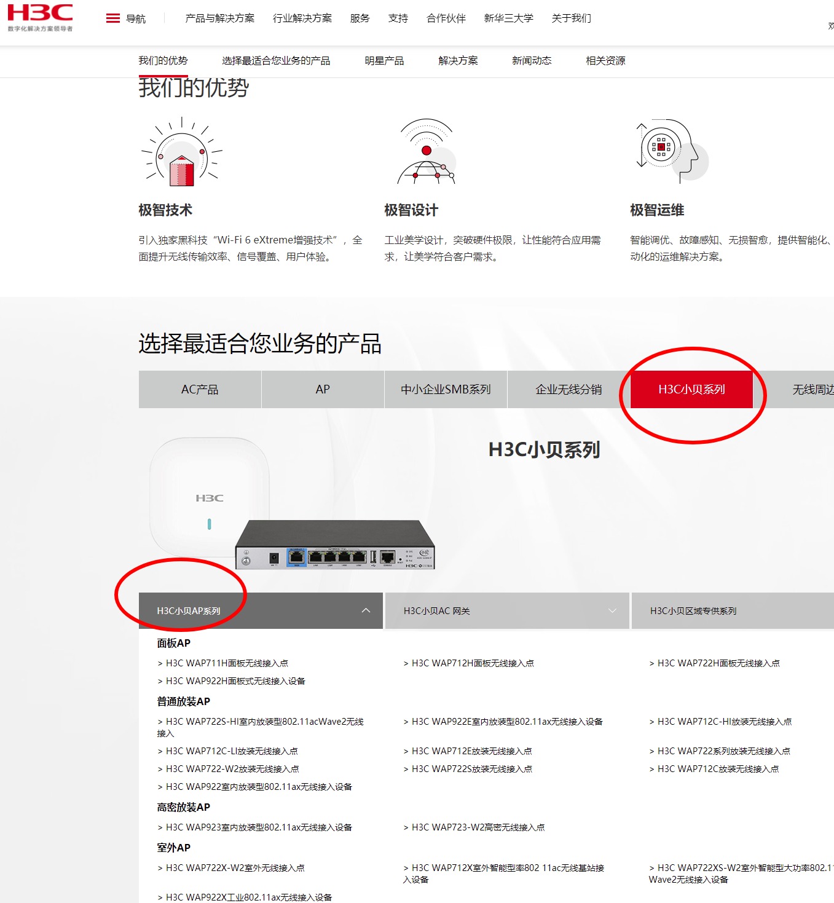Jump to 我们的优势 section

tap(163, 60)
